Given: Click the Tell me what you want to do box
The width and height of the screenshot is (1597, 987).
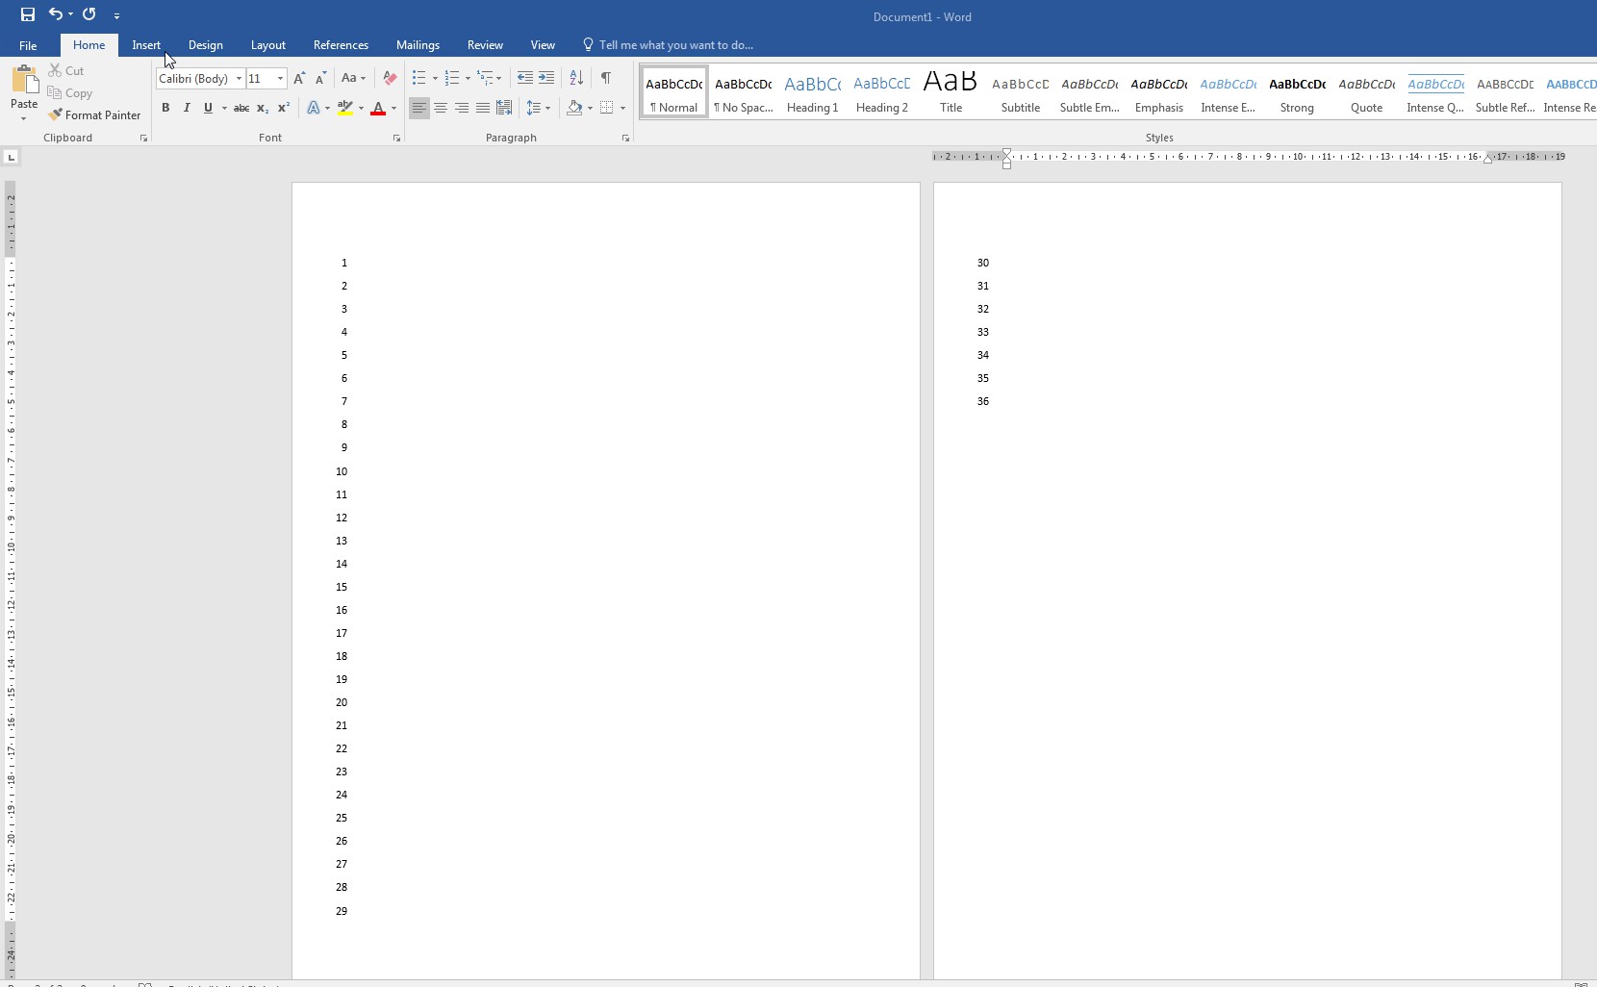Looking at the screenshot, I should coord(668,45).
